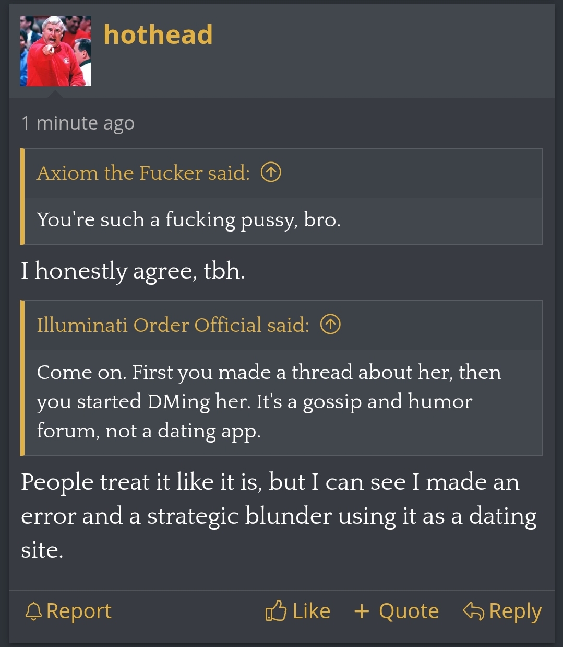Expand the first quoted message body
This screenshot has width=563, height=647.
click(283, 220)
